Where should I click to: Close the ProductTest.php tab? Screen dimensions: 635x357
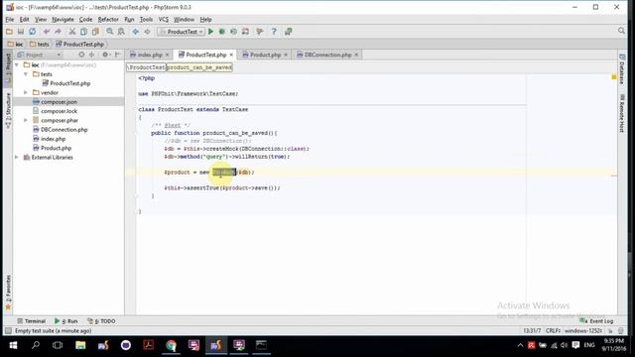tap(231, 55)
